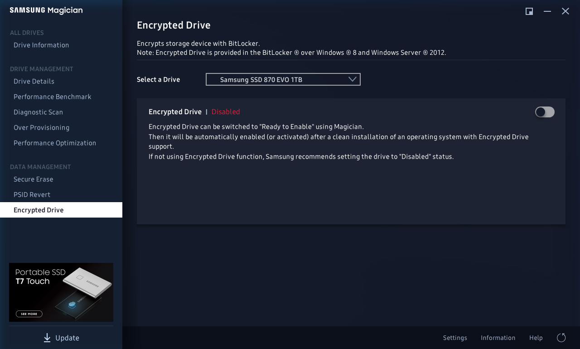Click the Information link

pos(498,338)
